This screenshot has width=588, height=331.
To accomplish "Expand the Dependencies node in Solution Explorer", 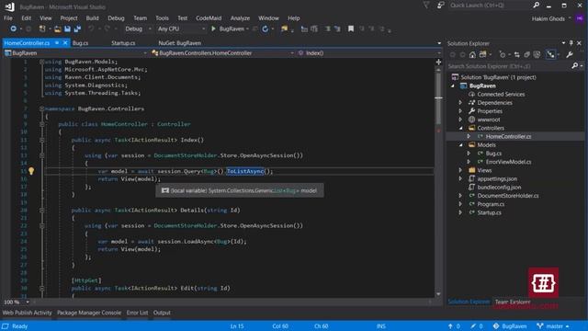I will tap(460, 102).
